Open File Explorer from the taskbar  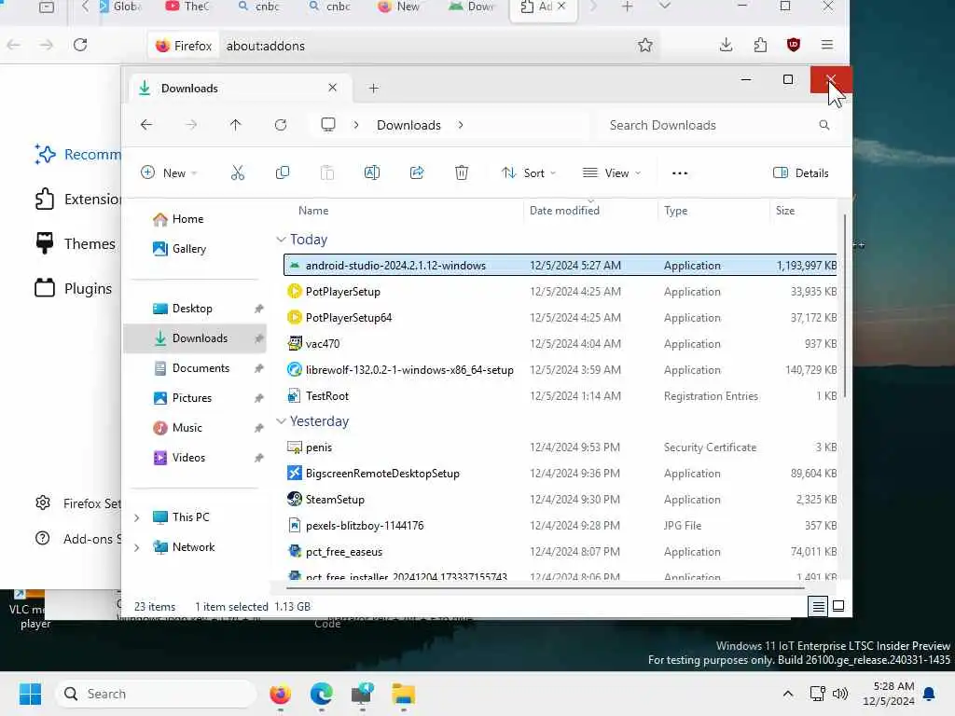point(403,694)
